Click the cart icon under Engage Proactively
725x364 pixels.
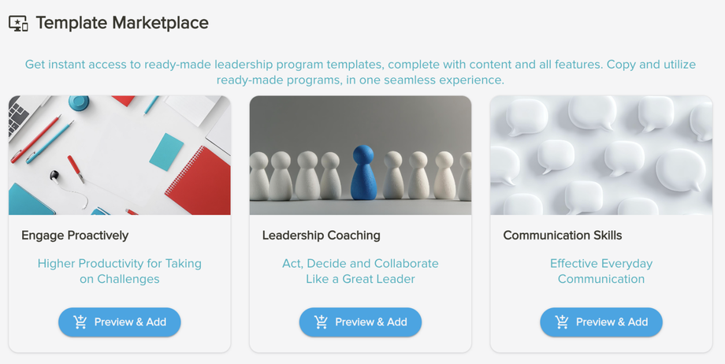pos(80,321)
